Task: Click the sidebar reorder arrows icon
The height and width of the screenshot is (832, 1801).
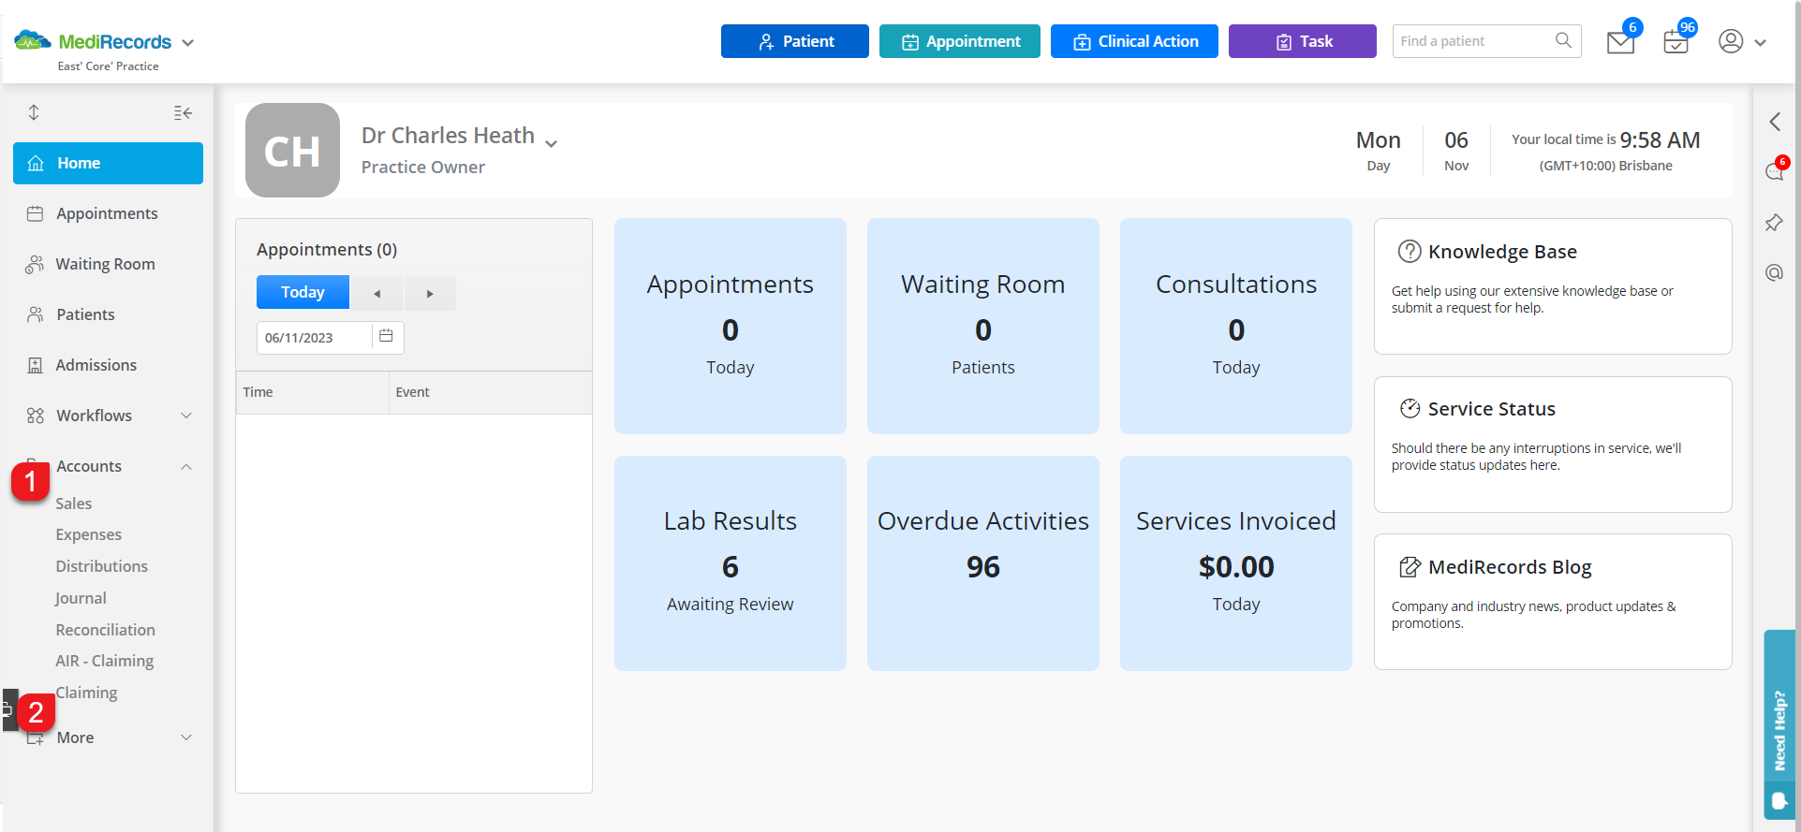Action: [x=34, y=112]
